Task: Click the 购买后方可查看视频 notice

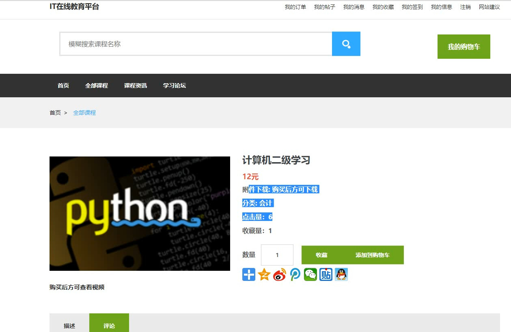Action: click(x=77, y=287)
